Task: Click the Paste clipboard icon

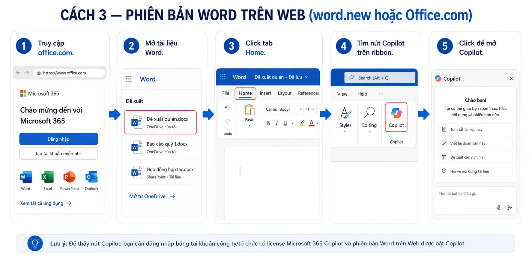Action: click(250, 110)
